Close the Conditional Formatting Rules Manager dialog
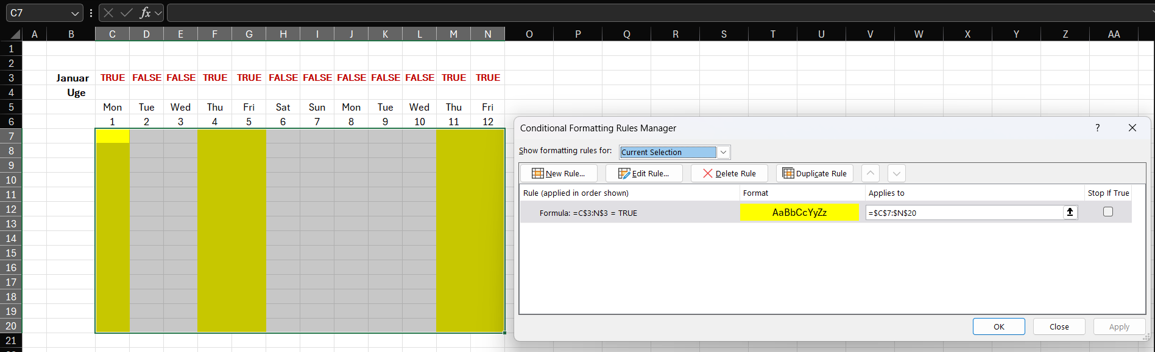This screenshot has height=352, width=1155. [x=1132, y=128]
